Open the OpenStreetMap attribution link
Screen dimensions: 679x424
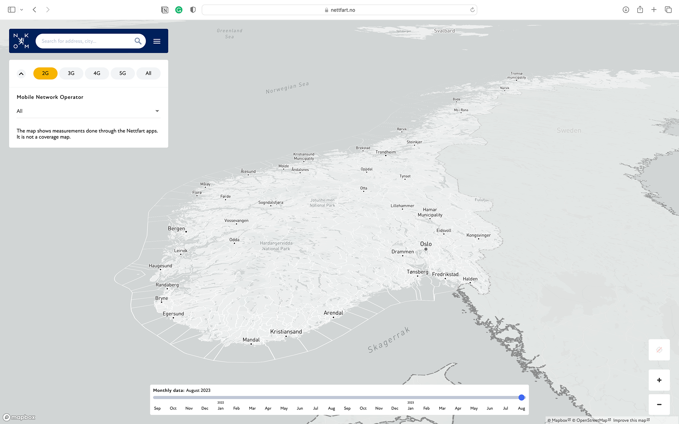(591, 420)
